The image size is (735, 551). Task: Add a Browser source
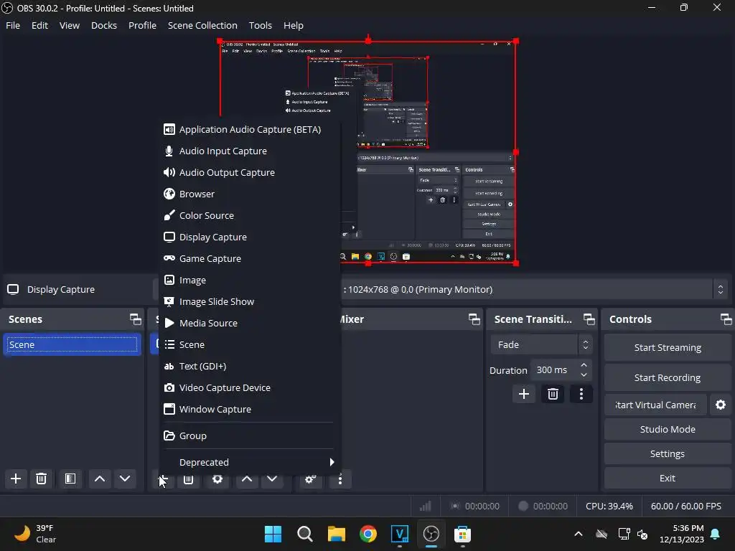(249, 194)
